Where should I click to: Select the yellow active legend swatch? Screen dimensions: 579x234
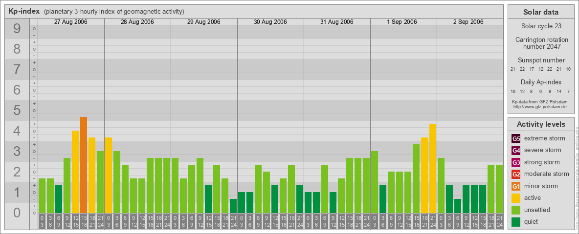point(516,198)
